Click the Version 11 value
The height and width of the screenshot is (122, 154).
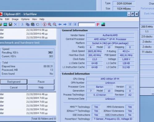pyautogui.click(x=130, y=87)
